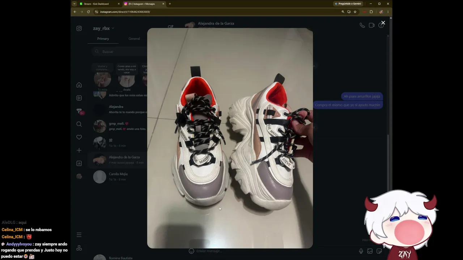Open conversation with Camila Mejia
The image size is (463, 260).
pos(118,177)
